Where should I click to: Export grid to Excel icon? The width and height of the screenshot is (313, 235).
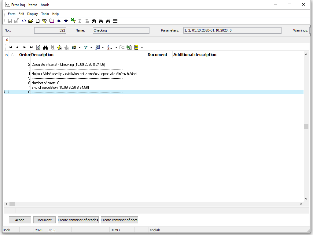coord(129,47)
